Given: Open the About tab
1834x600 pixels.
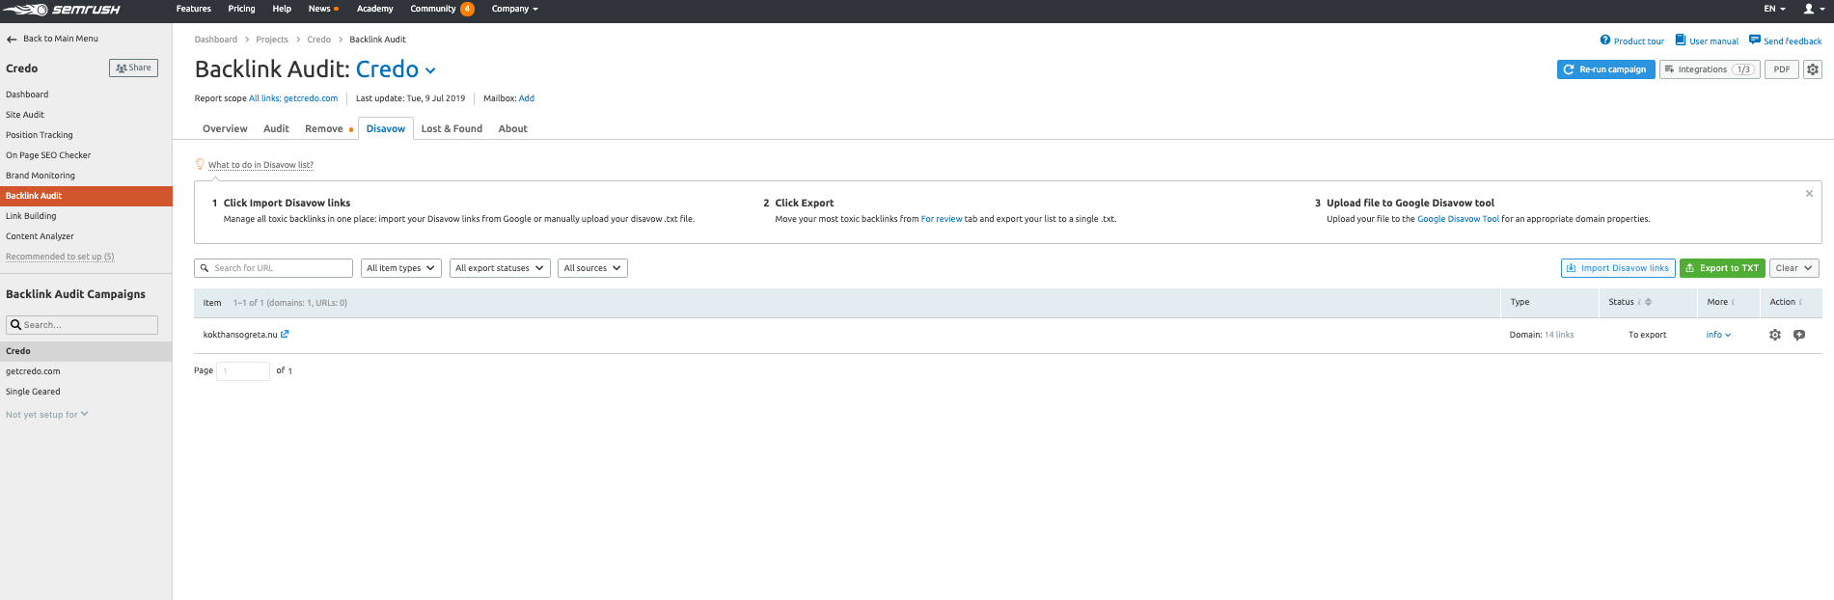Looking at the screenshot, I should [x=512, y=128].
